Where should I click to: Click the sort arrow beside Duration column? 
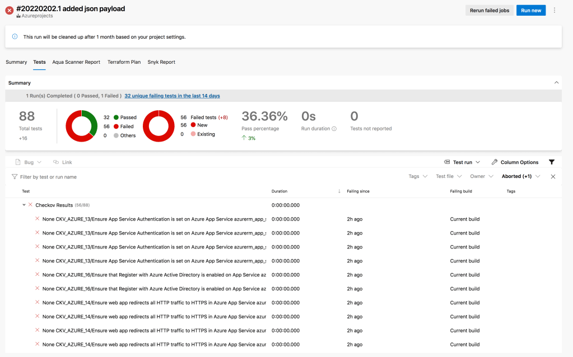click(339, 191)
